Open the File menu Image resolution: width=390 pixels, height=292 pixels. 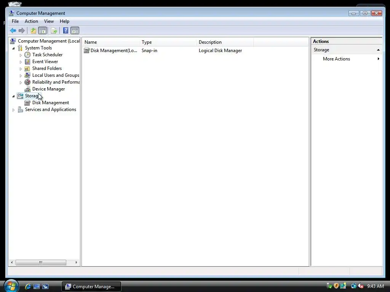pos(15,21)
